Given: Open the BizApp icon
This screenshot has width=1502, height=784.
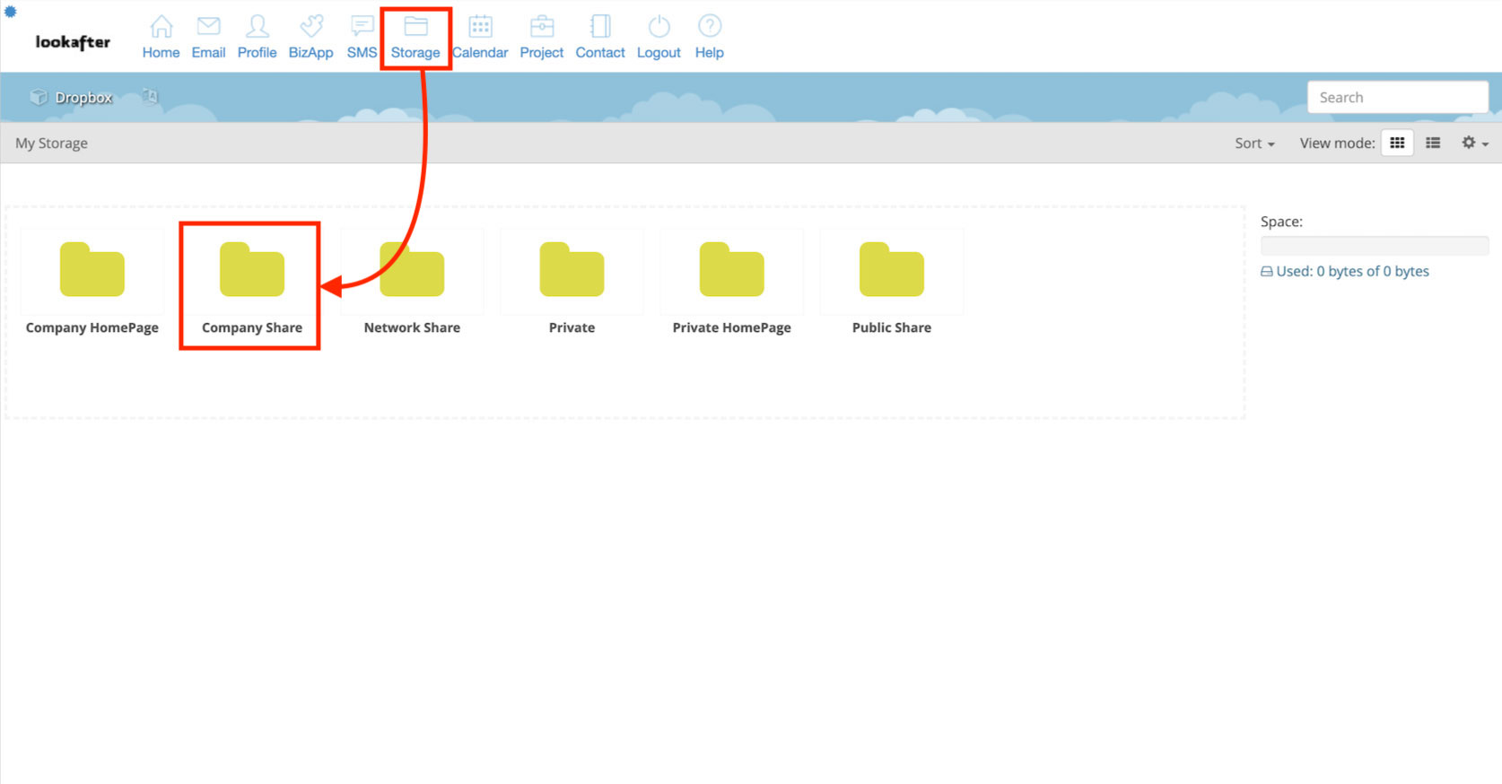Looking at the screenshot, I should point(310,27).
